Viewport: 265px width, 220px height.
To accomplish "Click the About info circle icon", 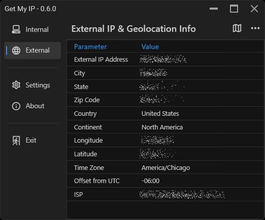I will click(x=16, y=106).
